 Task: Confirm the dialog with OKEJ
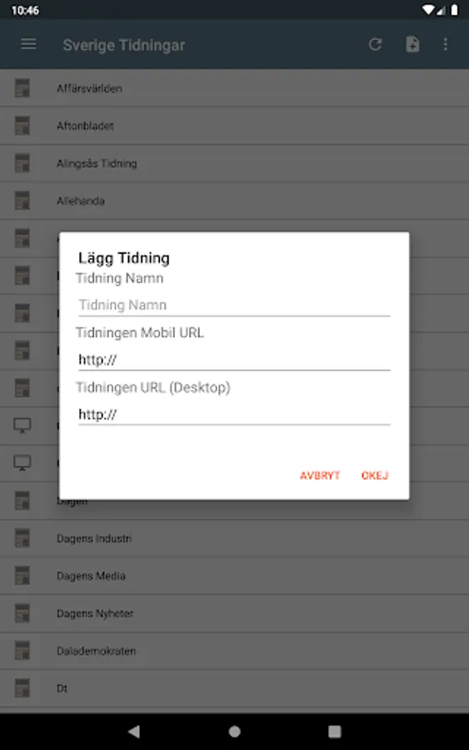pyautogui.click(x=375, y=476)
